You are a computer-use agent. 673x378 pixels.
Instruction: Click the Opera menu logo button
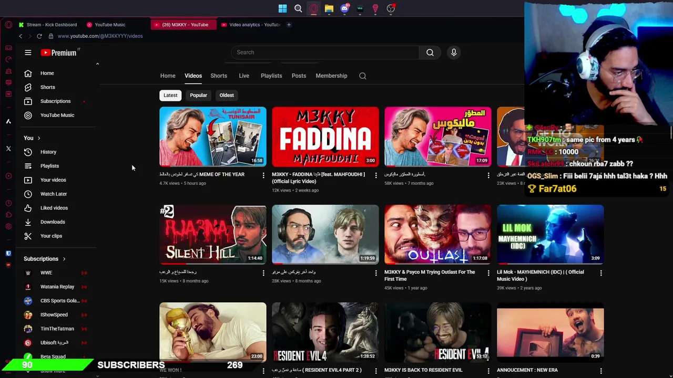[8, 25]
